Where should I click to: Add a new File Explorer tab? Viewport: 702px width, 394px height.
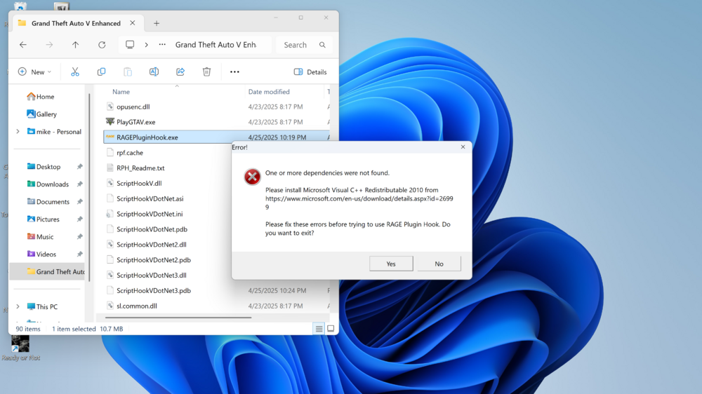[157, 23]
